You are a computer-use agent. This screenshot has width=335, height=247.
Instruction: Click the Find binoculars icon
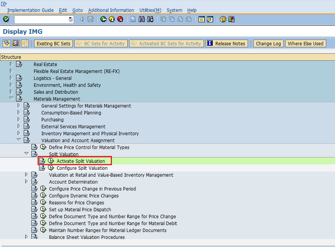click(x=141, y=19)
